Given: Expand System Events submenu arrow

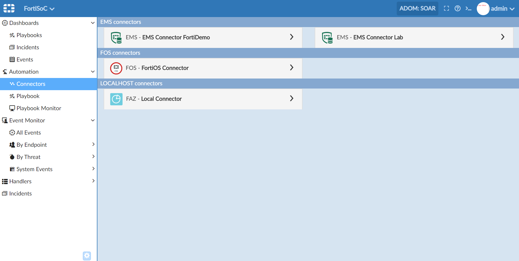Looking at the screenshot, I should [x=93, y=169].
